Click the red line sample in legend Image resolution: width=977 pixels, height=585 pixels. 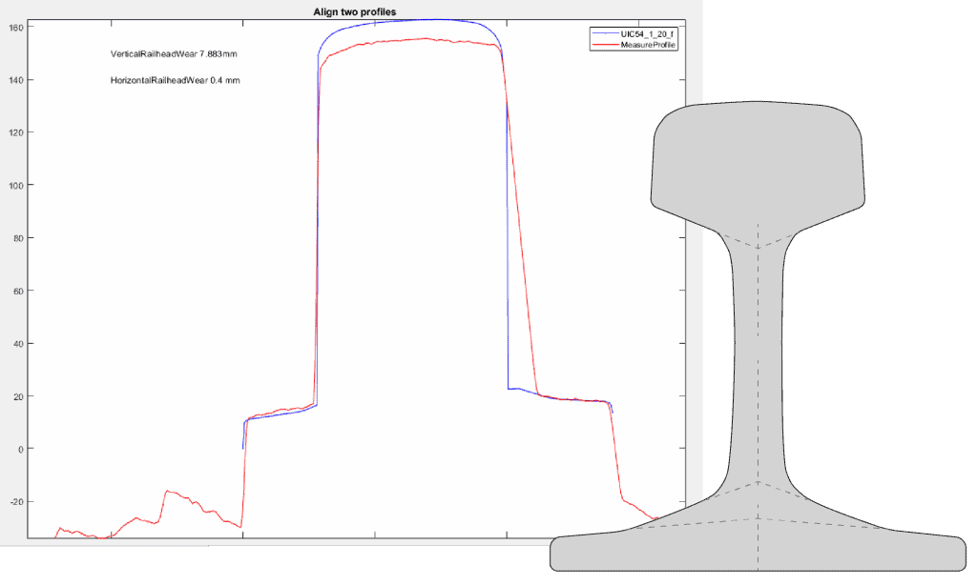[x=605, y=45]
